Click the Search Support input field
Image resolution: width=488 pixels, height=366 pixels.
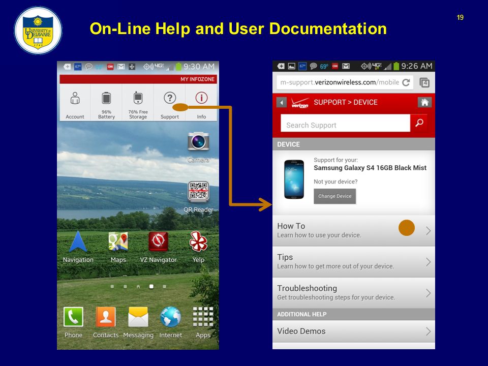[x=345, y=123]
